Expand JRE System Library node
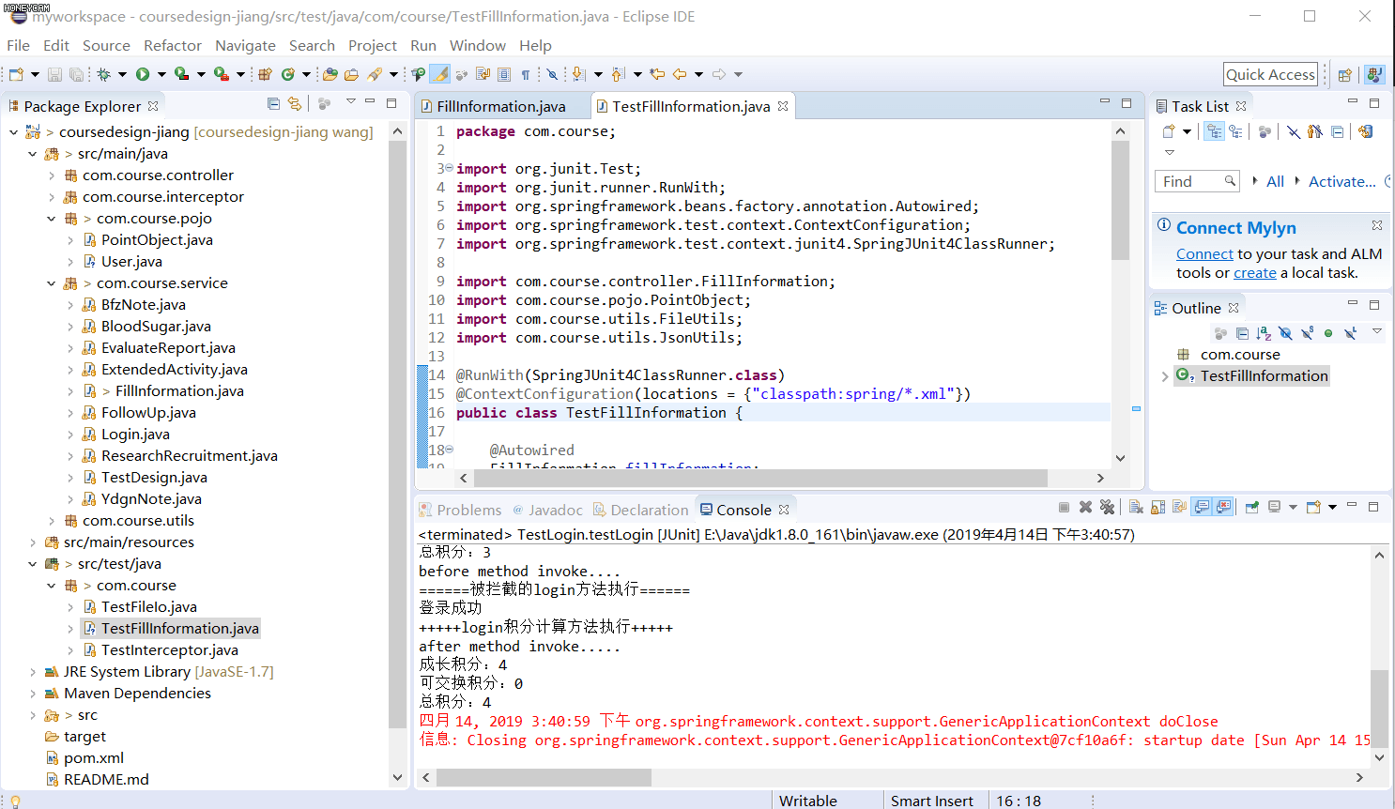The image size is (1395, 809). (33, 672)
